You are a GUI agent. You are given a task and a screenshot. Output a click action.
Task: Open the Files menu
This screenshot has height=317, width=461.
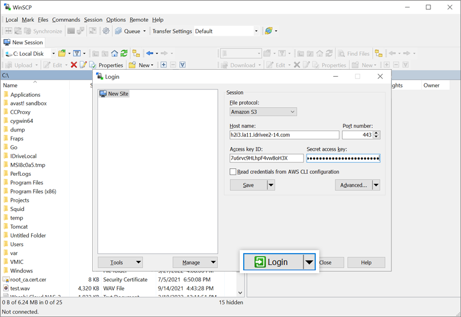(43, 20)
